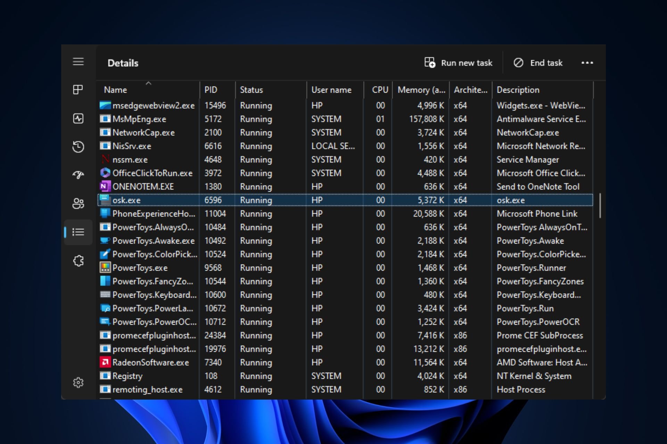Click the Send to OneNote Tool description
The height and width of the screenshot is (444, 667).
[538, 187]
